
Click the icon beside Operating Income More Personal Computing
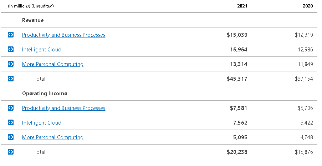tap(11, 137)
